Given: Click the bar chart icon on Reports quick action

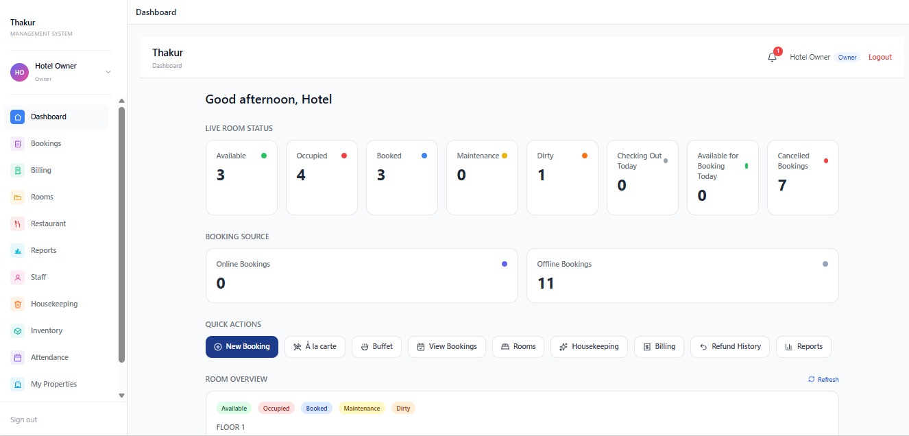Looking at the screenshot, I should click(788, 347).
